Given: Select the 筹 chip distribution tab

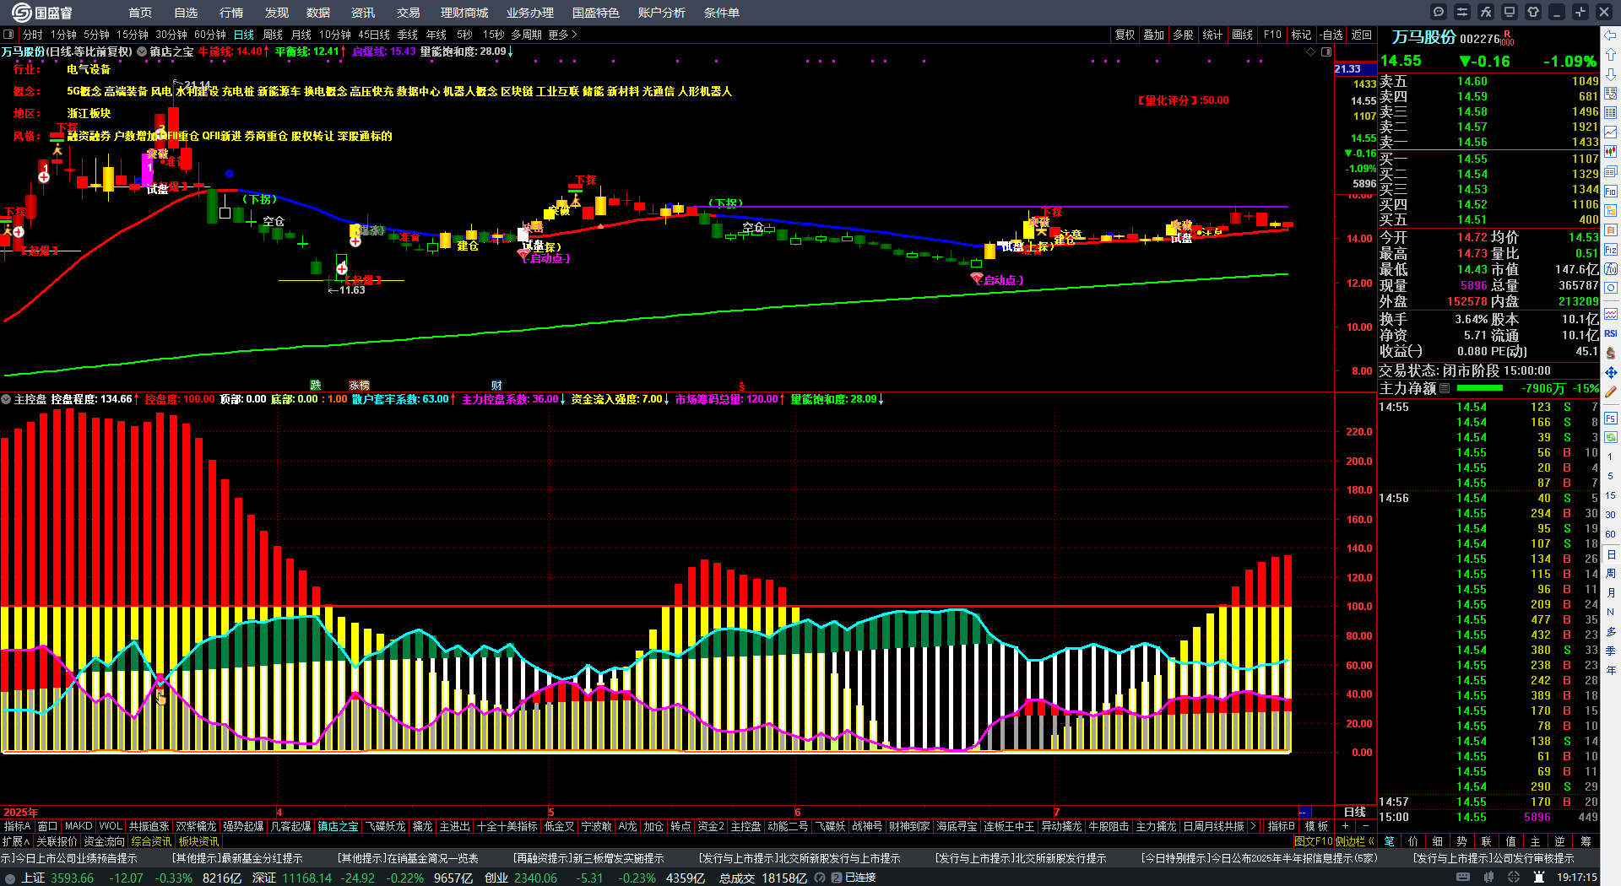Looking at the screenshot, I should [1586, 841].
